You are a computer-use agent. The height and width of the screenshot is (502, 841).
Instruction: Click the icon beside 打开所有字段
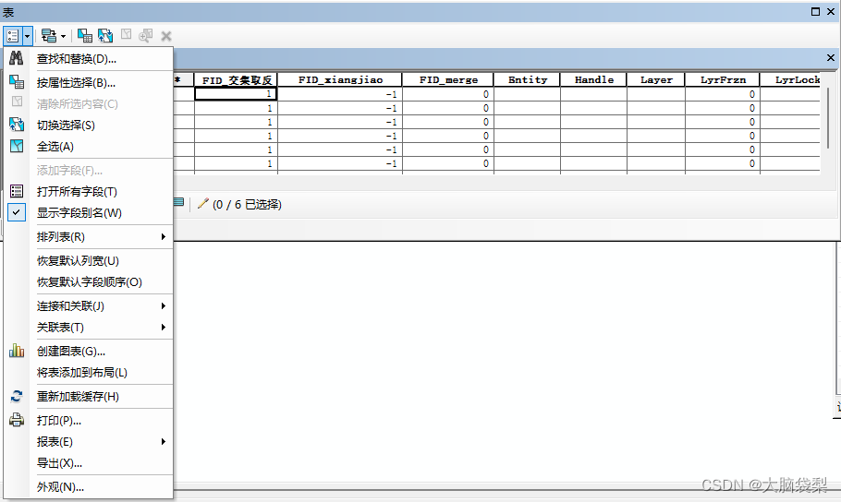(x=17, y=191)
